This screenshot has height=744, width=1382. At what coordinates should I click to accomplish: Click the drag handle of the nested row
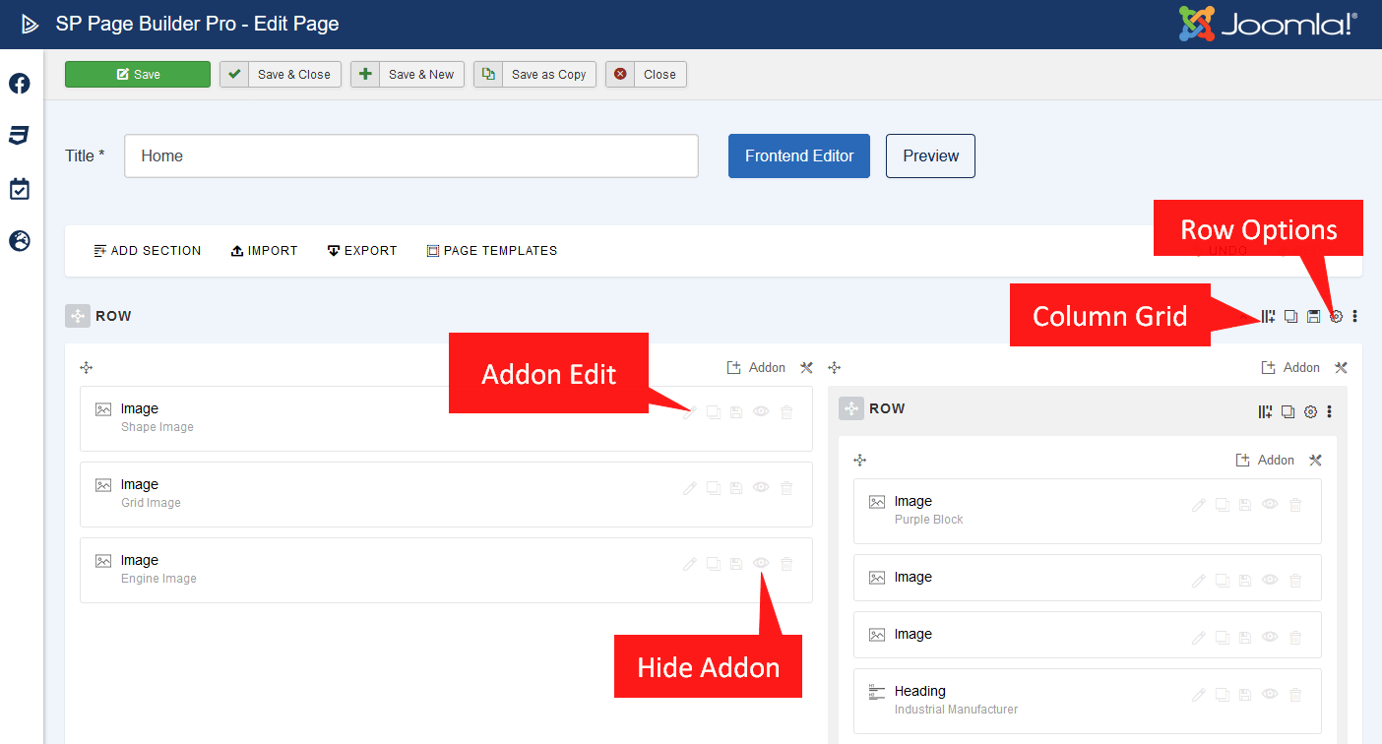pyautogui.click(x=851, y=408)
